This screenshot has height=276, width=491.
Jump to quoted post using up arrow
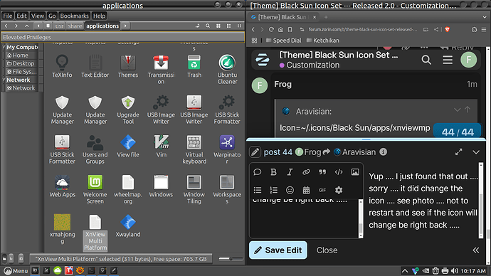coord(468,110)
